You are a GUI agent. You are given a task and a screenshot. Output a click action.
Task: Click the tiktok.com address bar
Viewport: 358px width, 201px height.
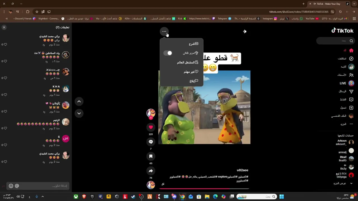point(299,12)
